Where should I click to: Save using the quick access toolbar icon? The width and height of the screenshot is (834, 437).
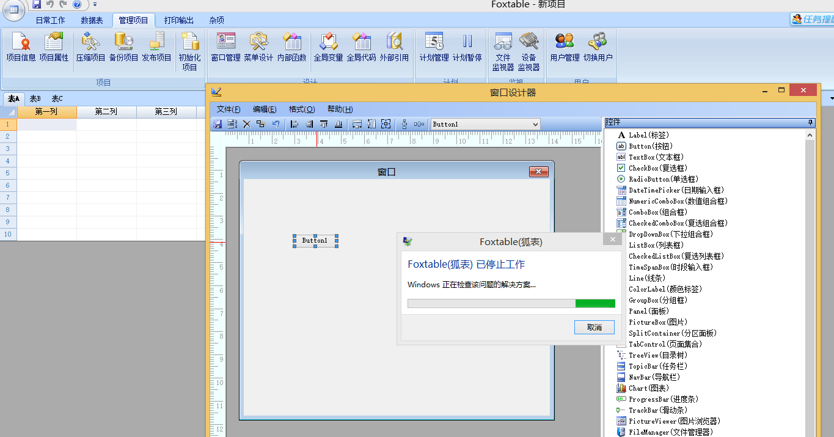(x=37, y=4)
